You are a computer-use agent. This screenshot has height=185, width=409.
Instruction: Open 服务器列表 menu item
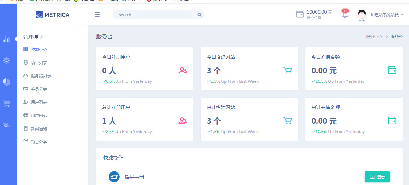[41, 76]
